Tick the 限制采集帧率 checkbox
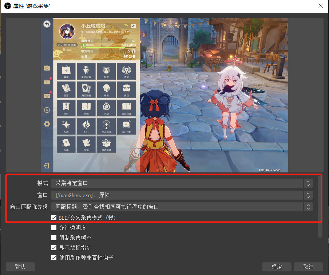Viewport: 329px width, 275px height. 54,238
